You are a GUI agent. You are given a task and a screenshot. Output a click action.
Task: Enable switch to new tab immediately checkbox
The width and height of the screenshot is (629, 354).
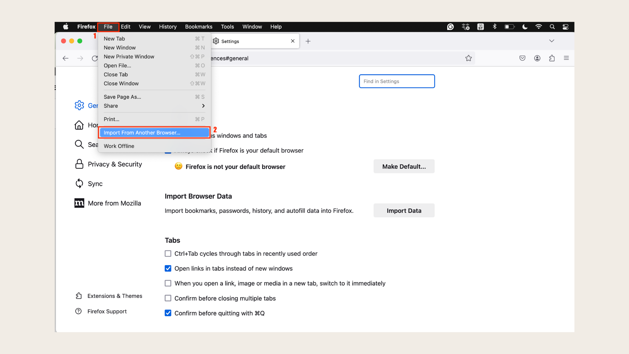168,283
